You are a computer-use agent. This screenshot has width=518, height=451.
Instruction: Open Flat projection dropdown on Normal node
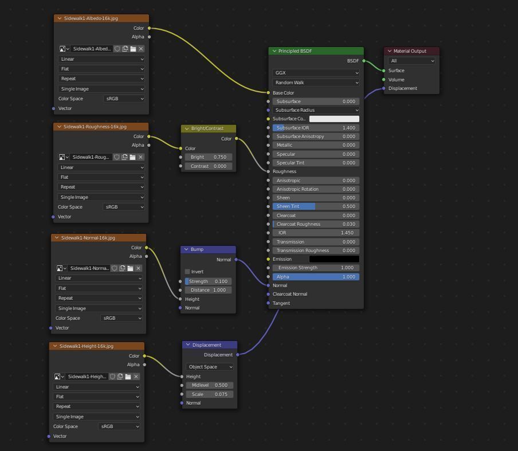(x=99, y=288)
